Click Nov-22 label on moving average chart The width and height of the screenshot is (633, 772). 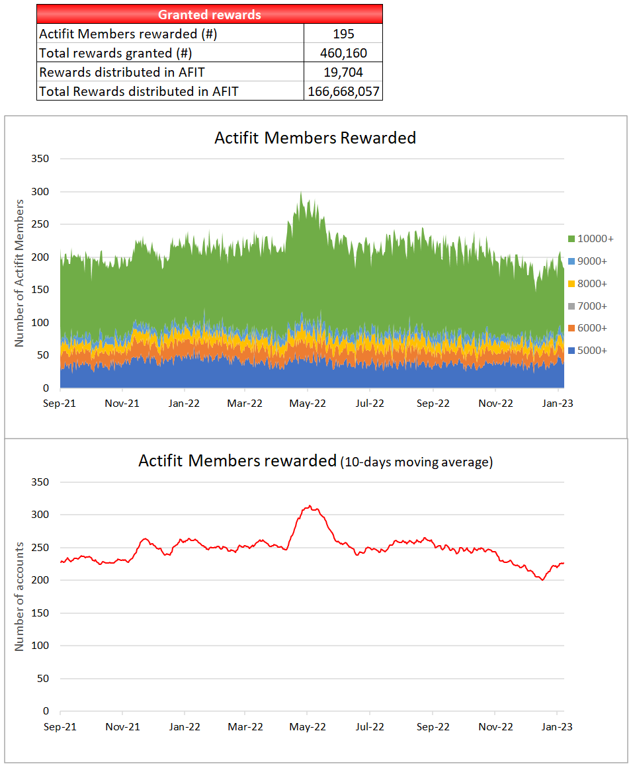[x=495, y=727]
